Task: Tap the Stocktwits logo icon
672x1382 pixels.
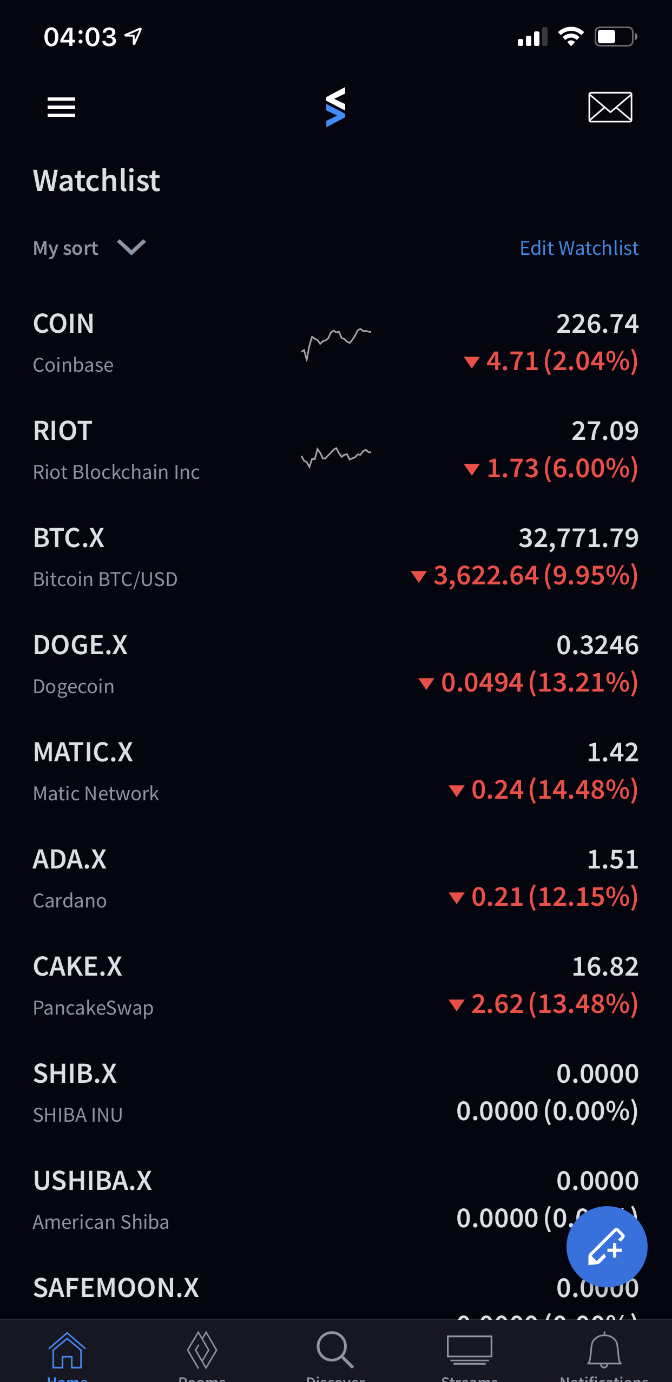Action: click(x=335, y=107)
